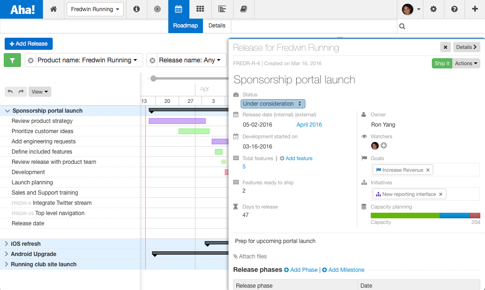Remove the New reporting interface initiative
Image resolution: width=485 pixels, height=290 pixels.
(x=441, y=194)
